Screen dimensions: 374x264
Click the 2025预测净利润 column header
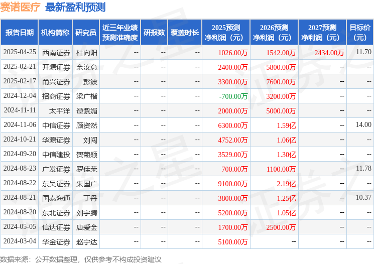click(226, 32)
